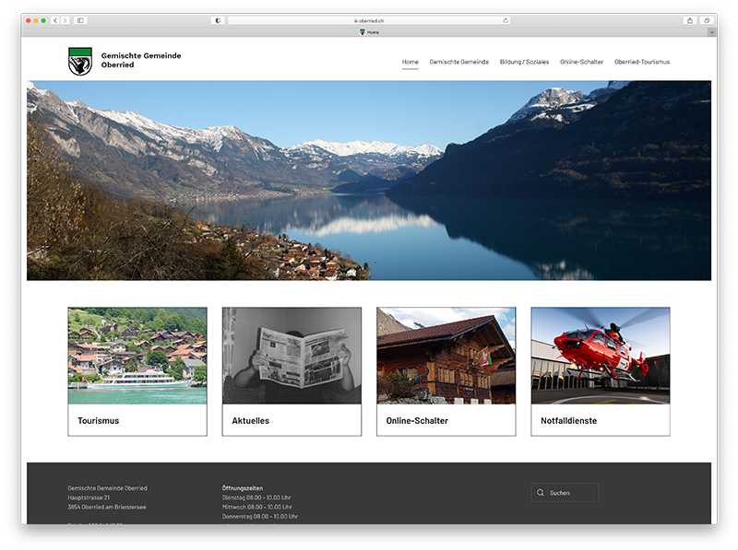The height and width of the screenshot is (550, 738).
Task: Go forward with Safari's forward arrow
Action: point(65,20)
